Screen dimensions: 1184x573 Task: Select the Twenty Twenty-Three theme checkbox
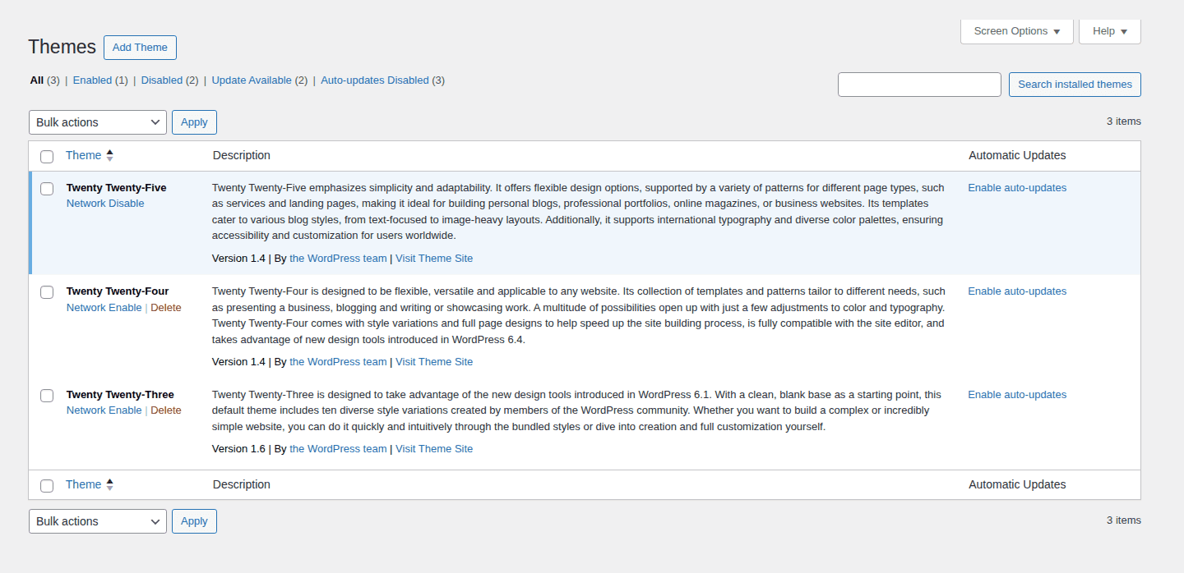tap(47, 395)
